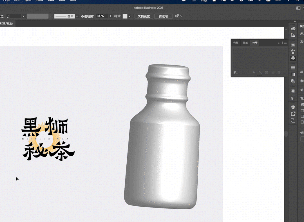Open the Brushes panel icon
This screenshot has width=304, height=222.
click(293, 52)
